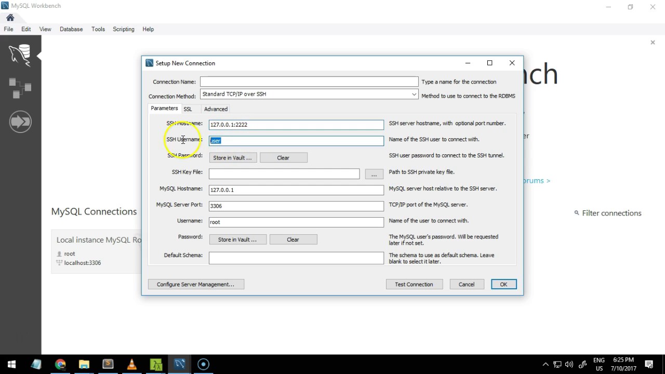
Task: Open the Database menu
Action: coord(71,29)
